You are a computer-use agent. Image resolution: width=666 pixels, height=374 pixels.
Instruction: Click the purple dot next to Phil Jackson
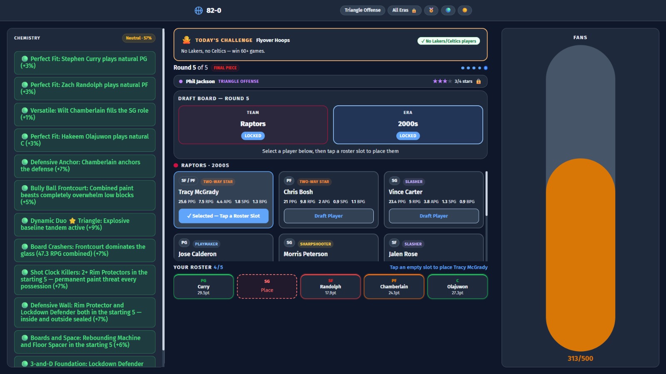pyautogui.click(x=181, y=82)
